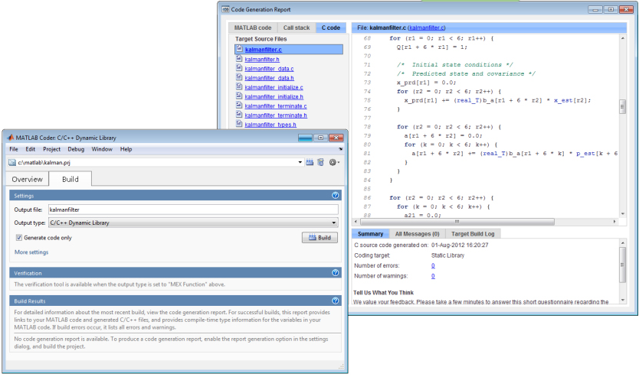Click the file icon beside kalmanfilter.h
This screenshot has height=377, width=639.
click(x=239, y=59)
